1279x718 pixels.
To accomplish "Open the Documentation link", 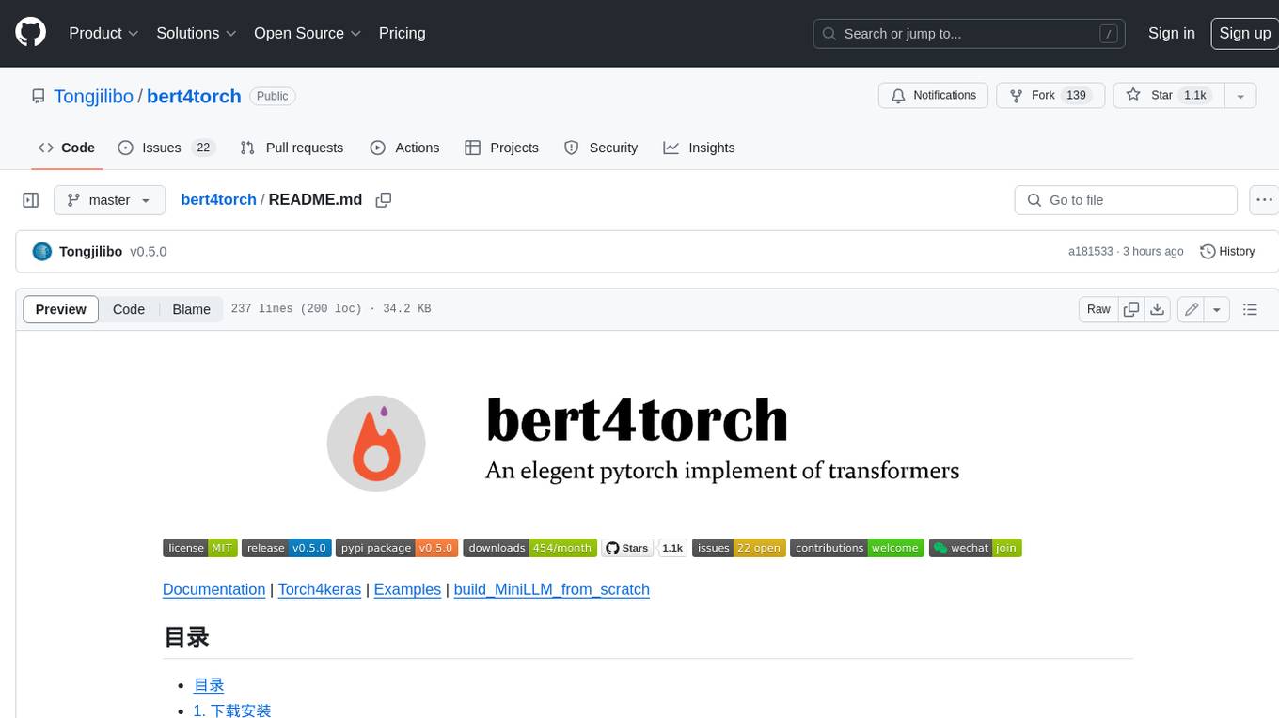I will (213, 589).
